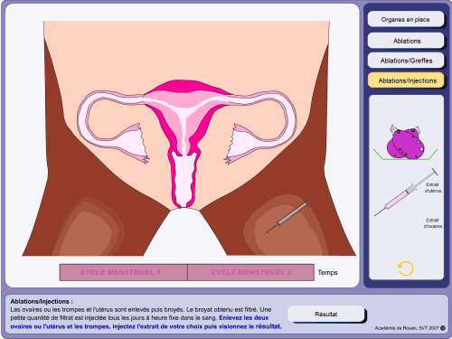Open the Organes en place tab
This screenshot has height=339, width=452.
click(x=406, y=19)
